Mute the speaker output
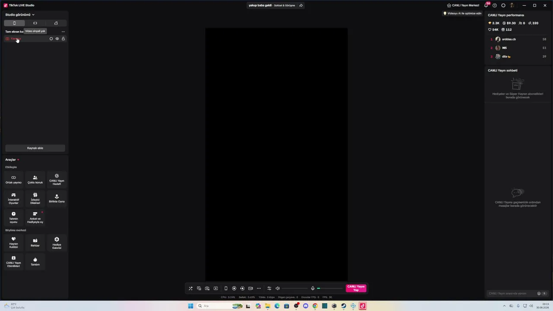The height and width of the screenshot is (311, 553). (278, 289)
